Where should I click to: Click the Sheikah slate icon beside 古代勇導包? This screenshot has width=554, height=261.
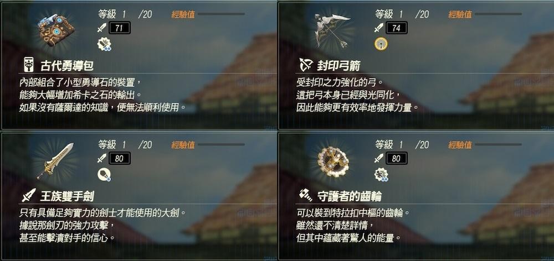[29, 65]
